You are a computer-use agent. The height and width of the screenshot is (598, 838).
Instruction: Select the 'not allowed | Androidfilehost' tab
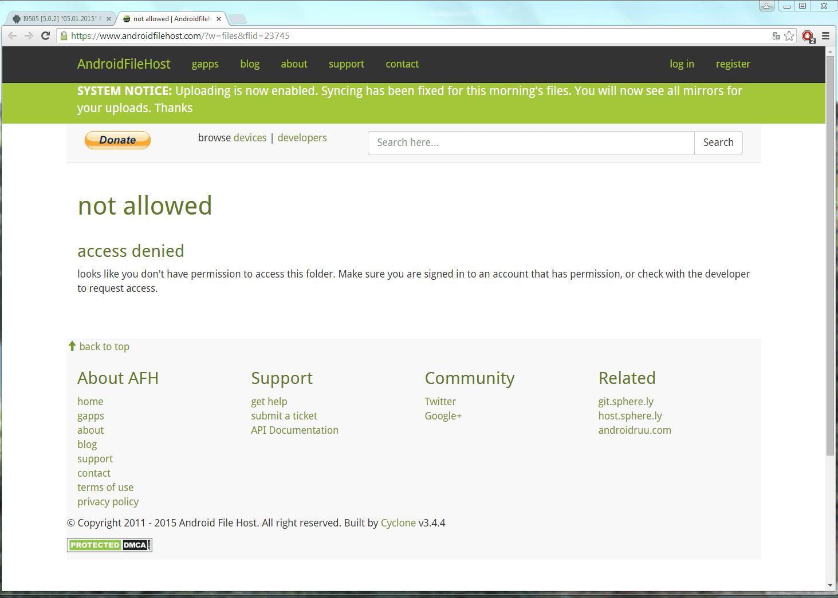click(x=172, y=19)
